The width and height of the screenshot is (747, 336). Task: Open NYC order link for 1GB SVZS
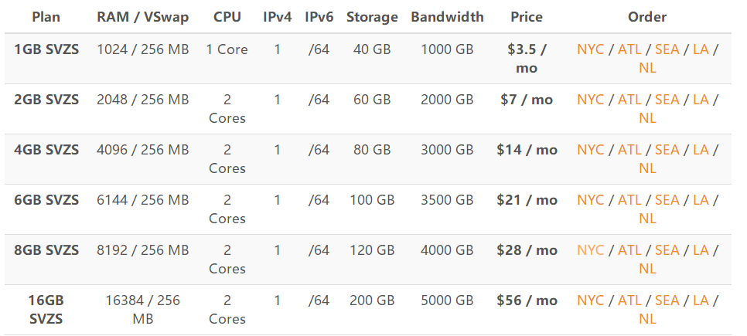tap(591, 49)
